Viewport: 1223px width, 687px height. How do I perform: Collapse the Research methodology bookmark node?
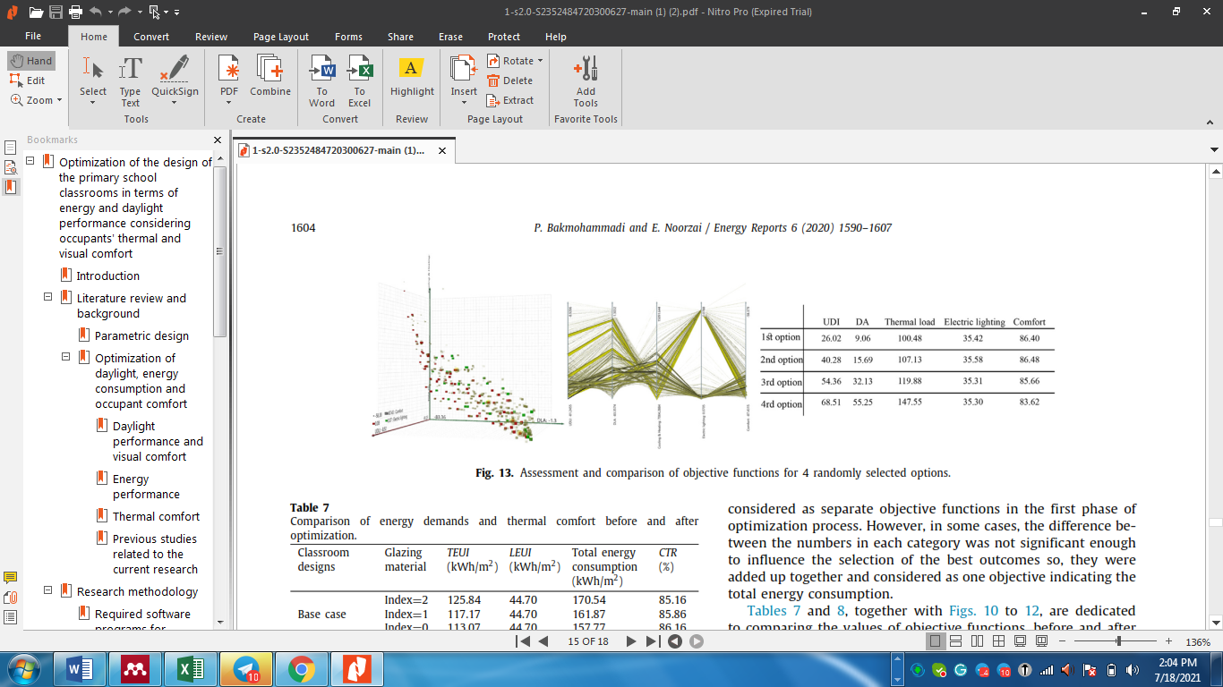(48, 590)
